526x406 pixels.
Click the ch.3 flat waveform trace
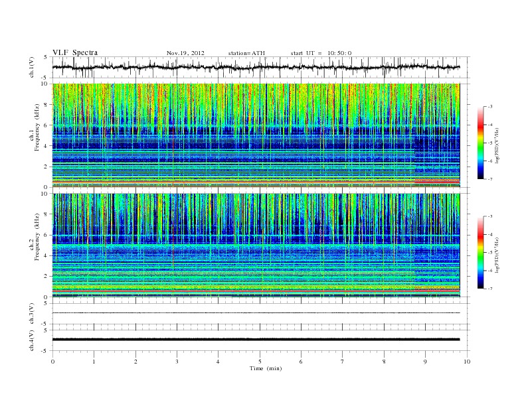click(x=256, y=313)
